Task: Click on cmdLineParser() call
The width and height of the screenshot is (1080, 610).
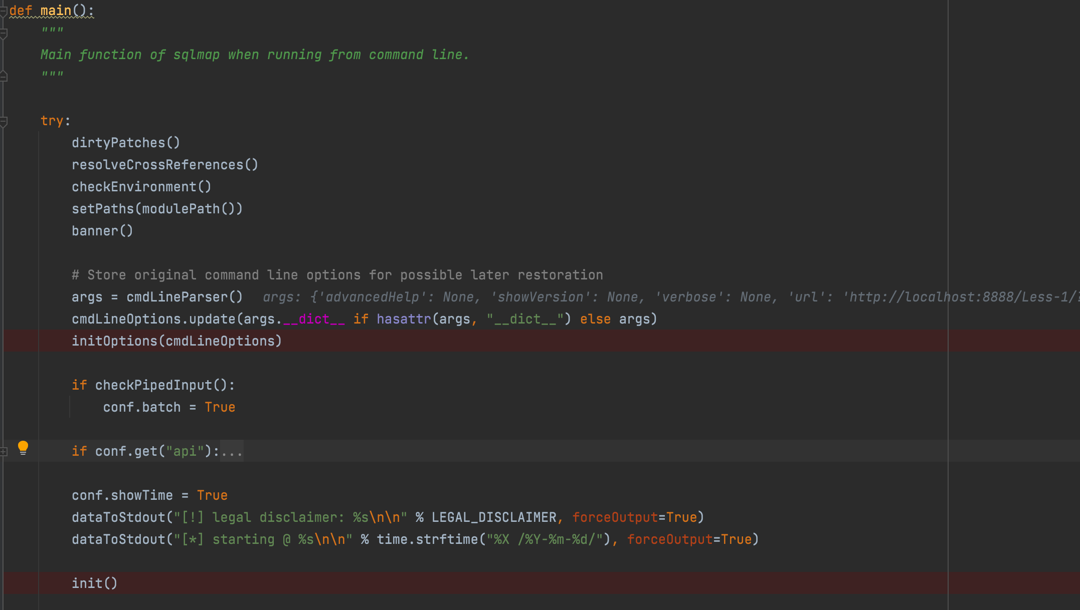Action: 184,297
